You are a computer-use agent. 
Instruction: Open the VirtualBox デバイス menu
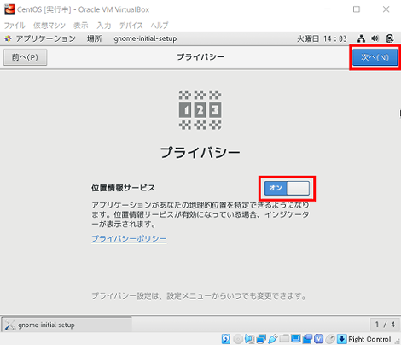tap(131, 26)
